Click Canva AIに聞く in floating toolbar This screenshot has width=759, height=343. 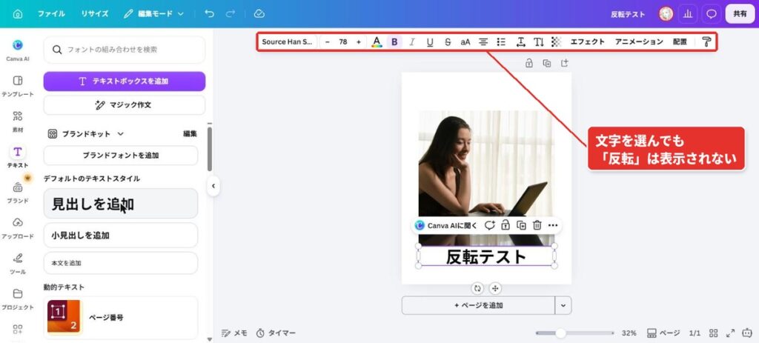[x=446, y=225]
